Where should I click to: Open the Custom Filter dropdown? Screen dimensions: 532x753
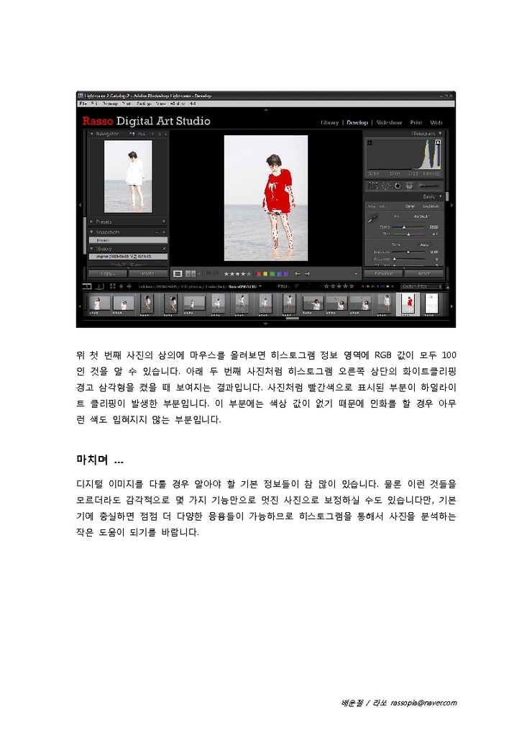421,286
